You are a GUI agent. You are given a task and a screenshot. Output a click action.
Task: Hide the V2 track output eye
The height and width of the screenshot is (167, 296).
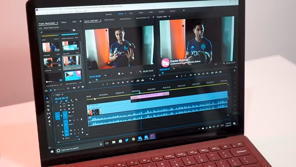(73, 108)
